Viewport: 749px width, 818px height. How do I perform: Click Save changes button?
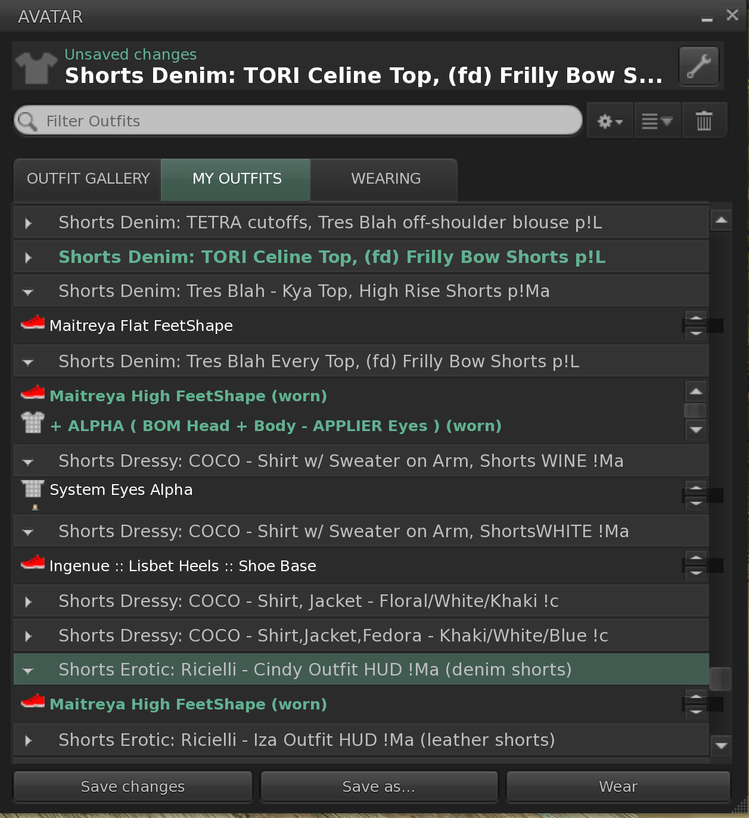(x=133, y=786)
